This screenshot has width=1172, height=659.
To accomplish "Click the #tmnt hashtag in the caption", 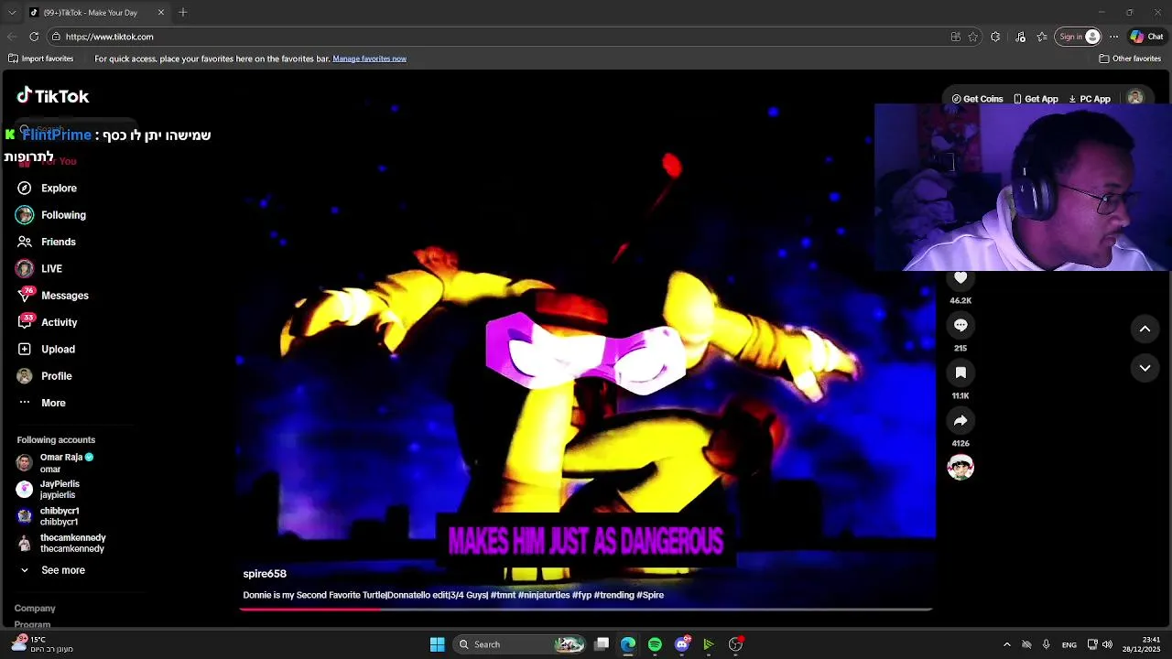I will pos(503,595).
